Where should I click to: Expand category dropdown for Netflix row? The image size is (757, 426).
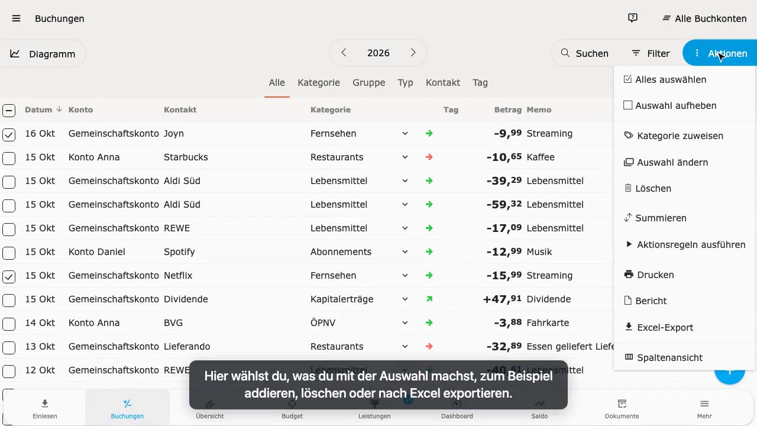(x=405, y=276)
